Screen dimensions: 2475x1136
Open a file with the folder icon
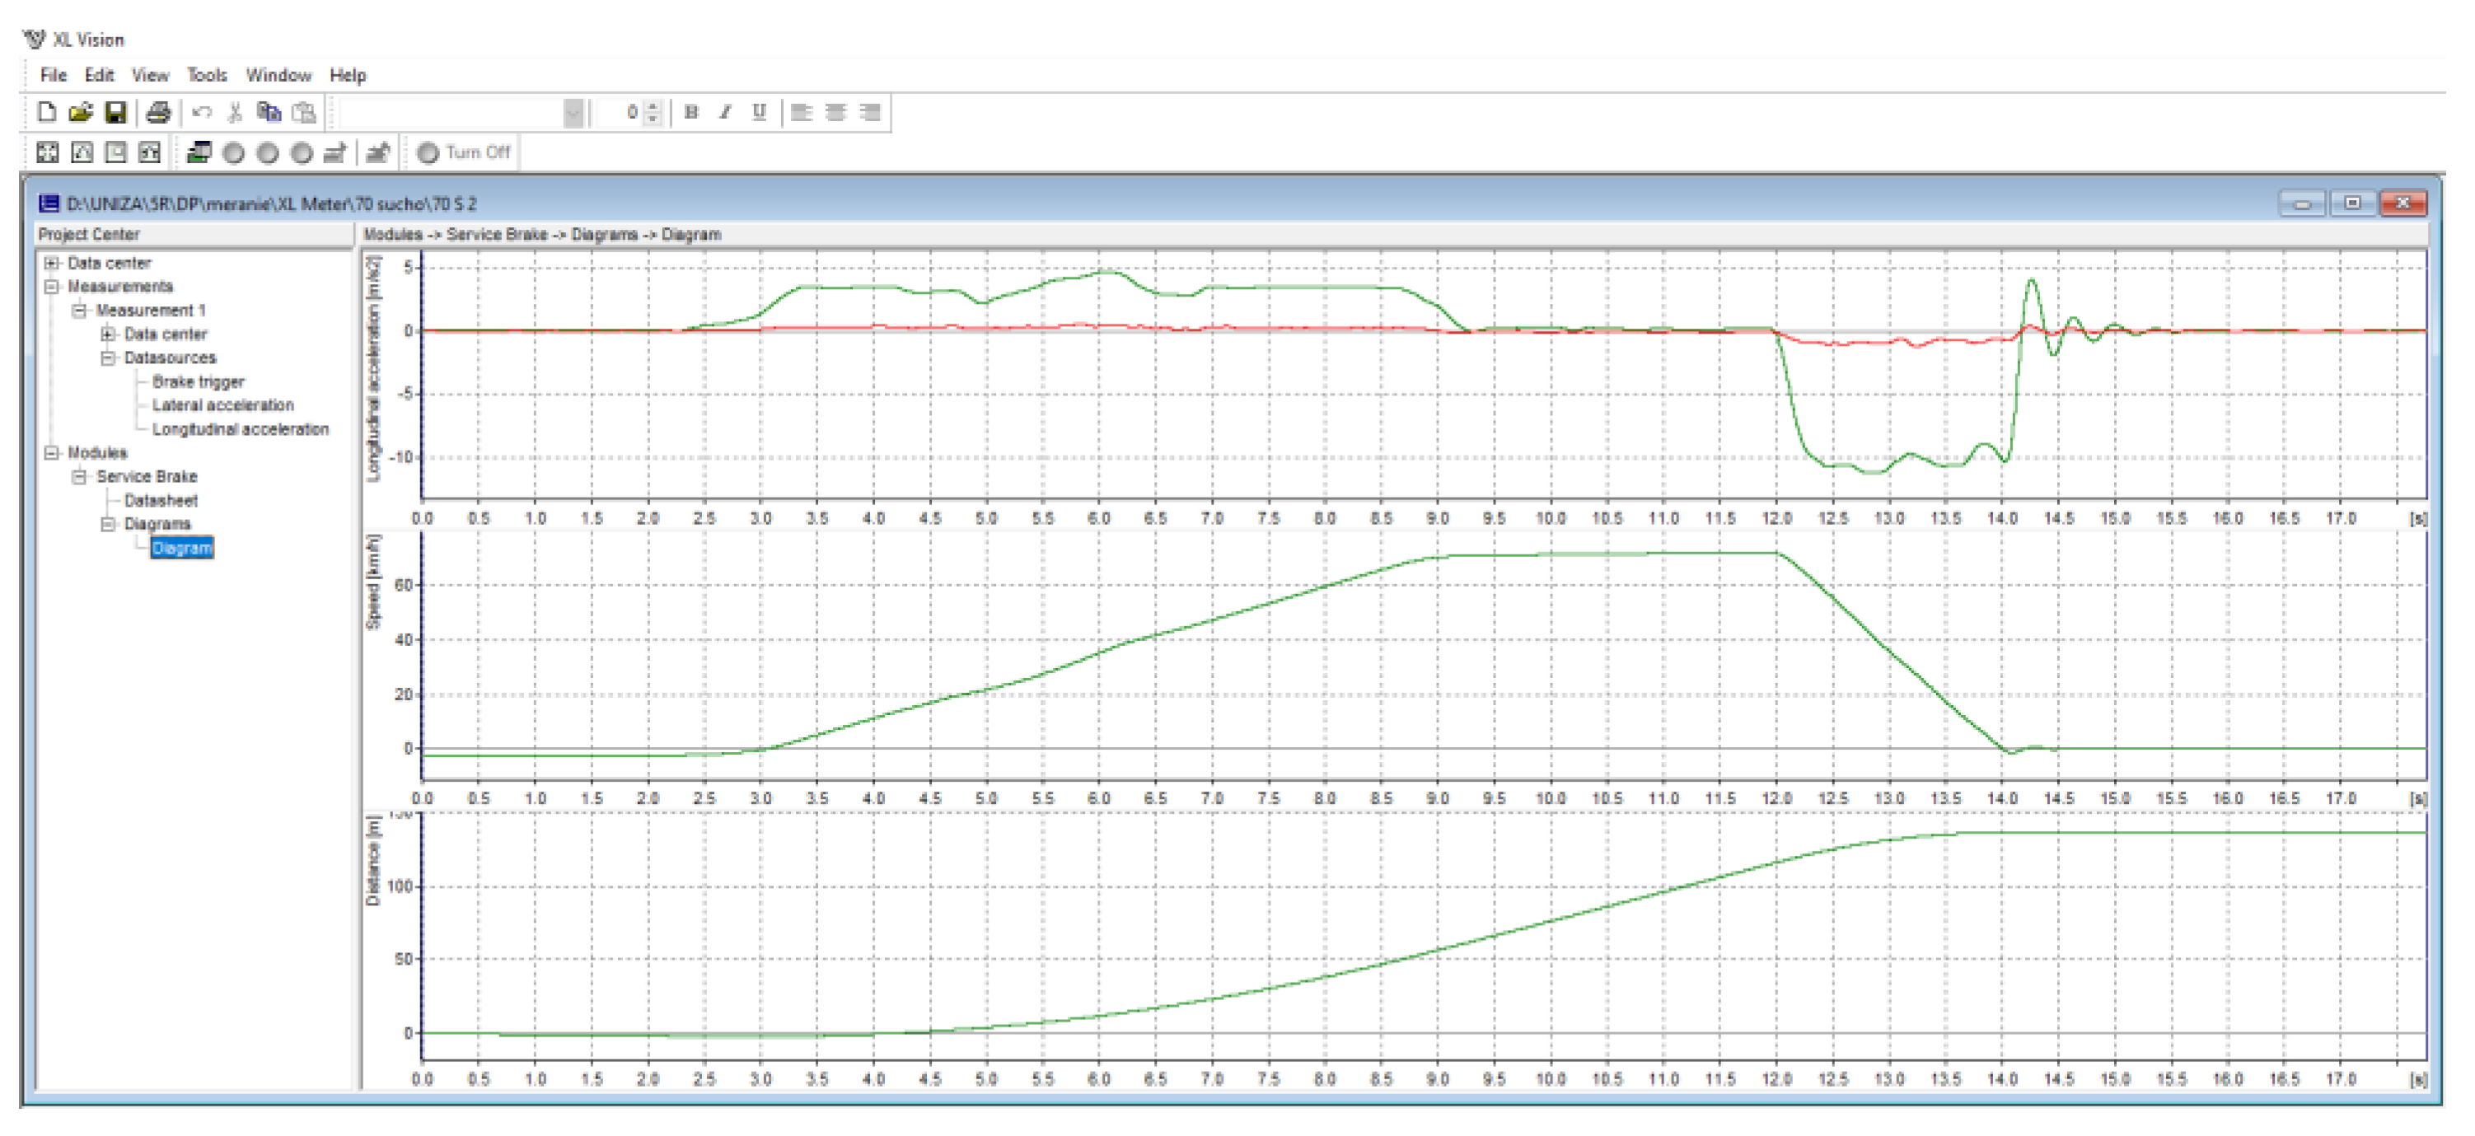[x=81, y=112]
